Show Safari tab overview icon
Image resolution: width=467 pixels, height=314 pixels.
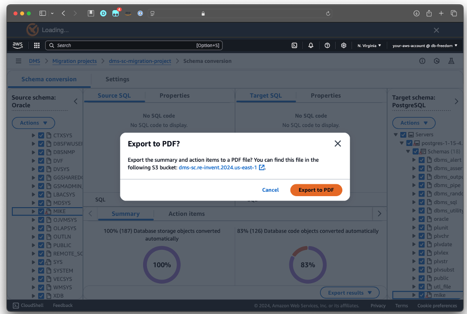[453, 13]
